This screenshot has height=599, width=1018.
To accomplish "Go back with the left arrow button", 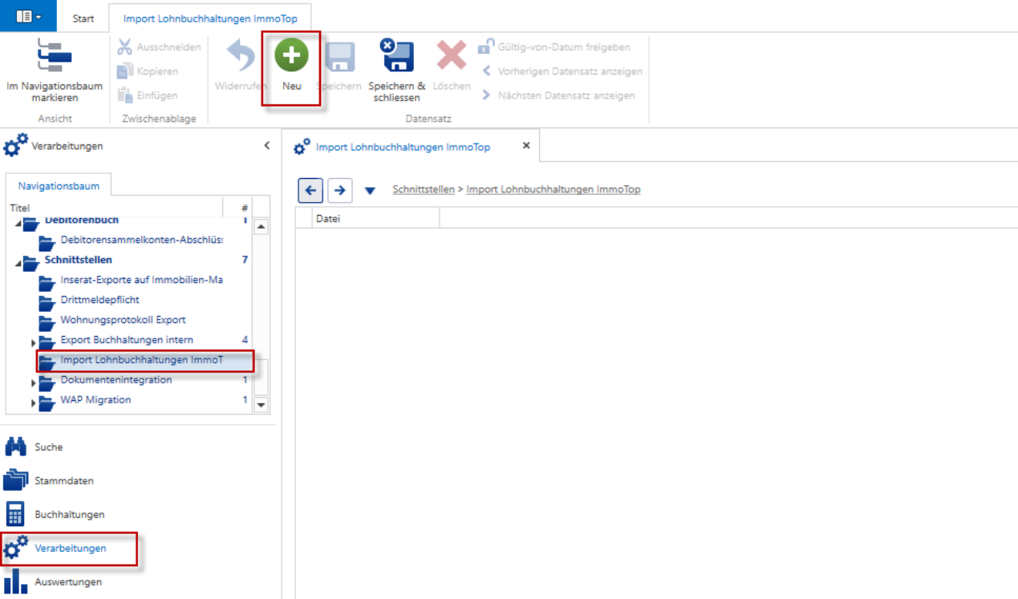I will [310, 190].
